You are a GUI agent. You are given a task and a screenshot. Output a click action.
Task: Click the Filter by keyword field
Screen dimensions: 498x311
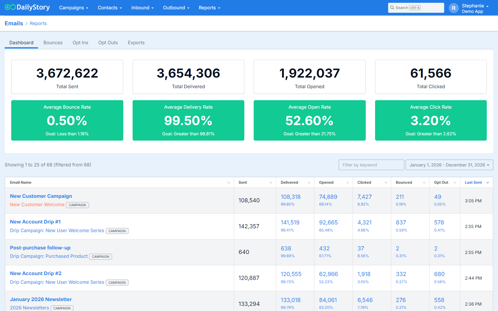[371, 165]
